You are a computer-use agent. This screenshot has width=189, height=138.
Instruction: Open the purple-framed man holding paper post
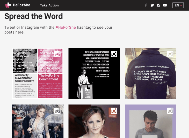tap(150, 121)
